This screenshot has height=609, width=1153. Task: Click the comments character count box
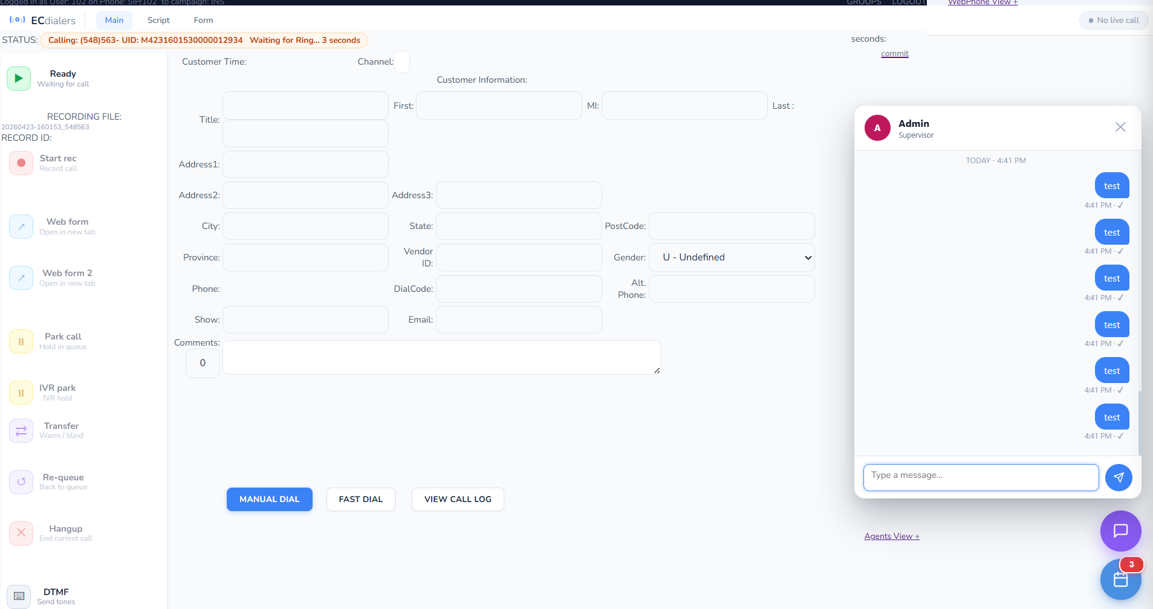[203, 363]
